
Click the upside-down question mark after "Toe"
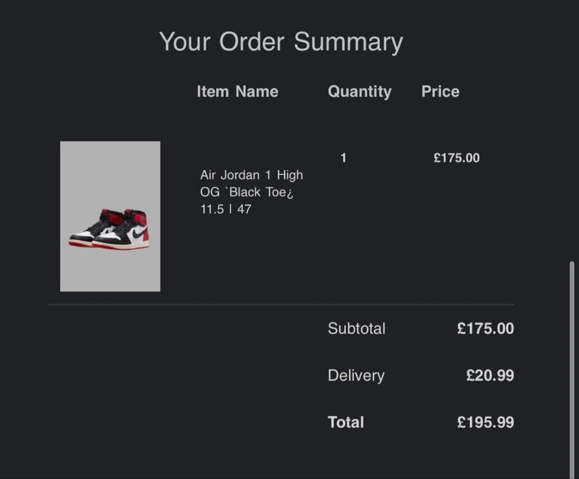point(290,193)
